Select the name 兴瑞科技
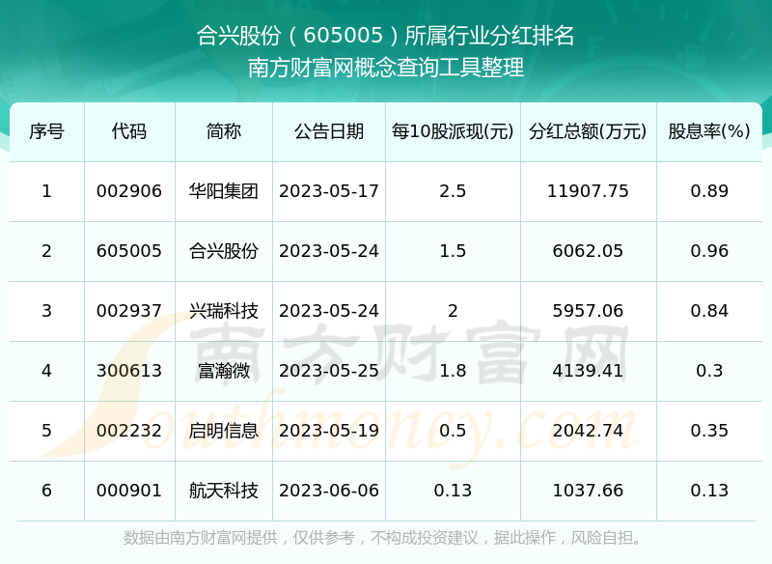Image resolution: width=772 pixels, height=564 pixels. [224, 311]
